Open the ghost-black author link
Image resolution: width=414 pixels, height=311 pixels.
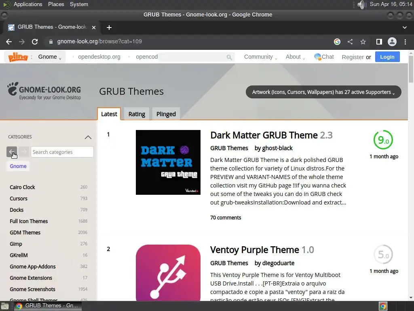pyautogui.click(x=277, y=148)
